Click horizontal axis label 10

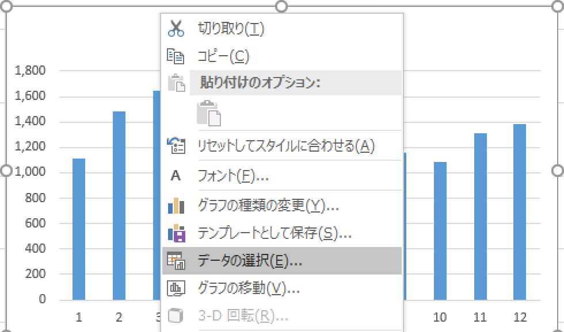(440, 317)
